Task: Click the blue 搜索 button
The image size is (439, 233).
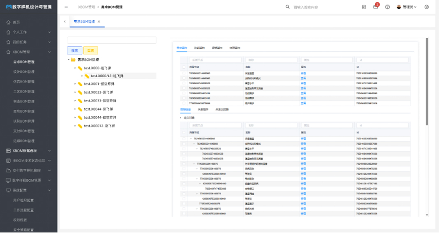Action: [74, 51]
